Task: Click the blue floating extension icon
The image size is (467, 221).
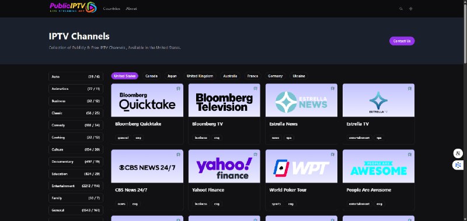Action: point(458,165)
